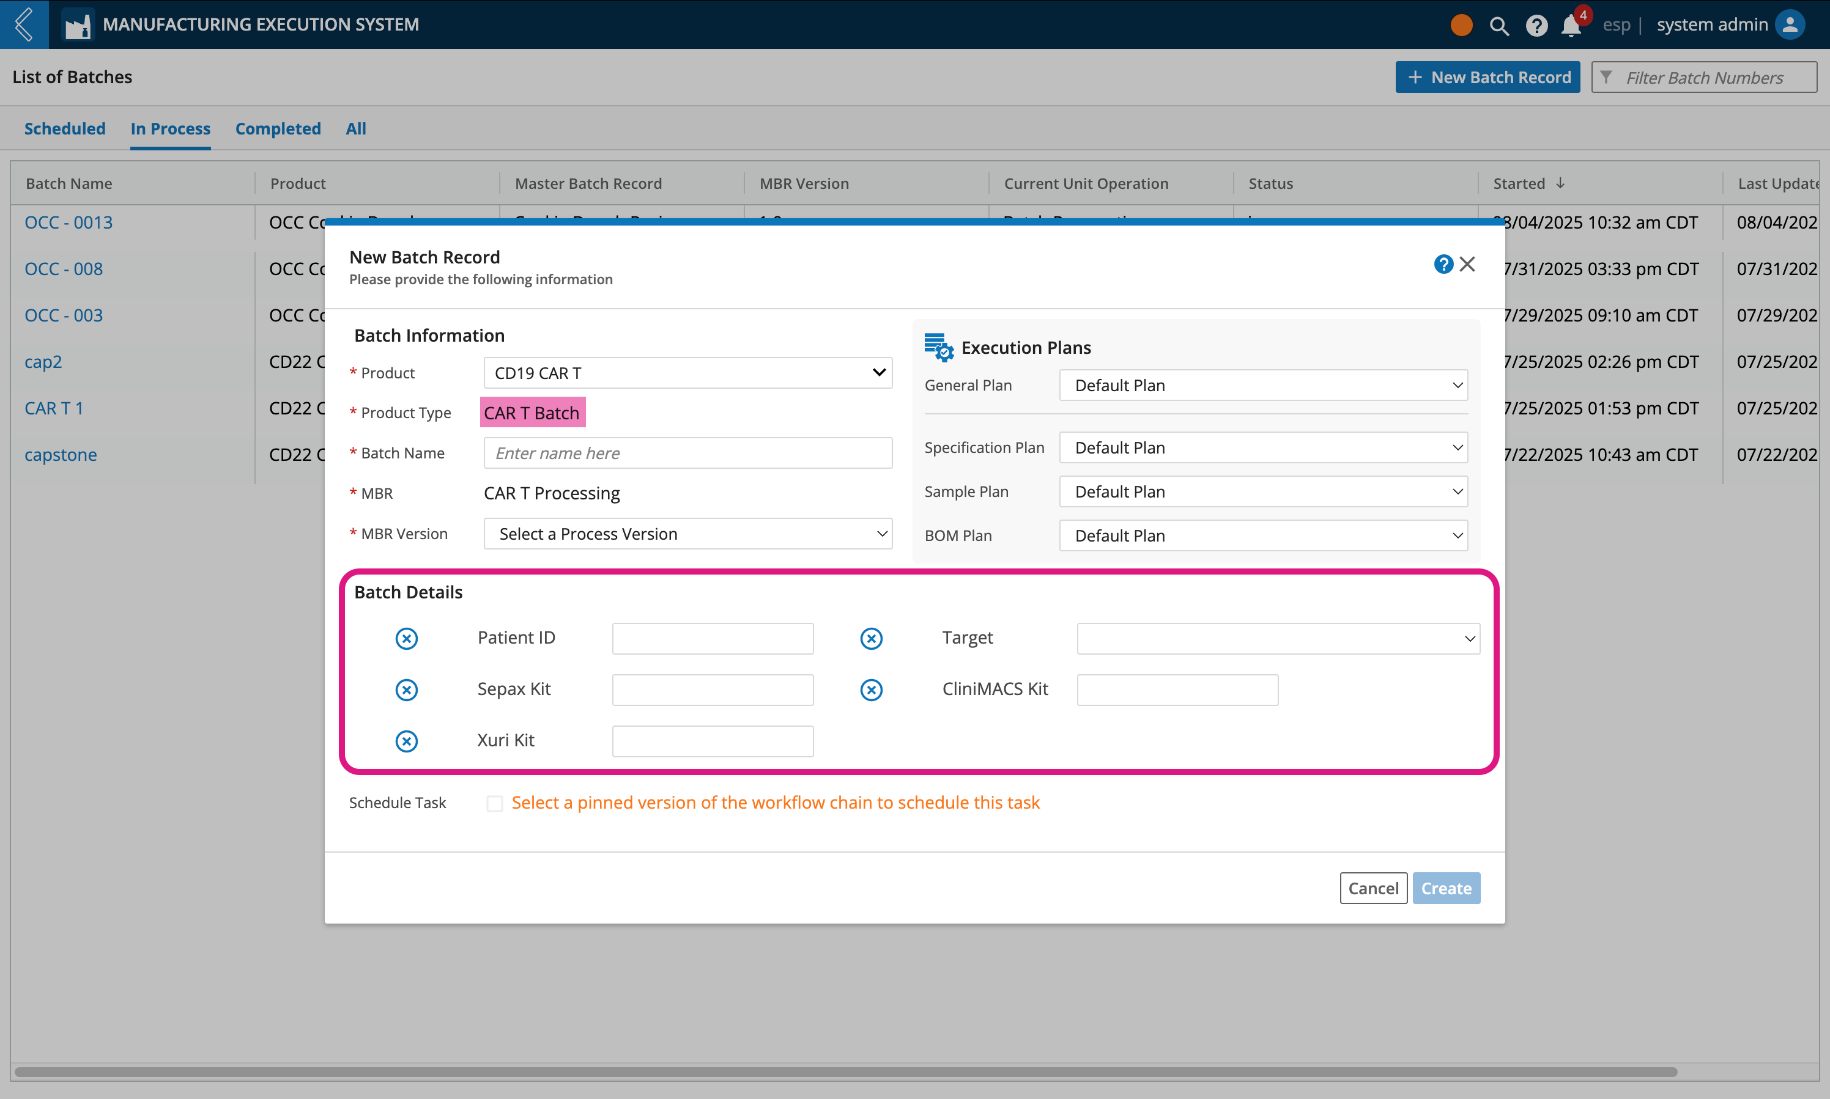Click the New Batch Record button
Screen dimensions: 1830x1099
click(x=1487, y=77)
